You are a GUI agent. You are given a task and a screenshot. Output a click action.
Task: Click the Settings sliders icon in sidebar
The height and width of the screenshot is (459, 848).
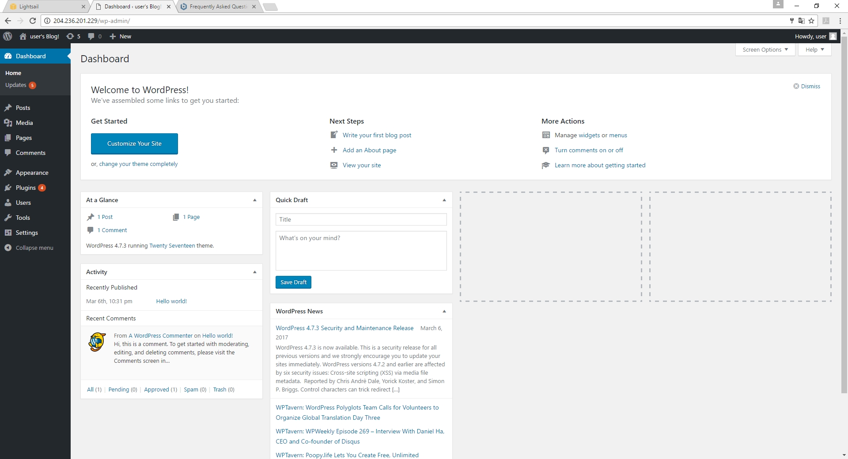click(8, 233)
